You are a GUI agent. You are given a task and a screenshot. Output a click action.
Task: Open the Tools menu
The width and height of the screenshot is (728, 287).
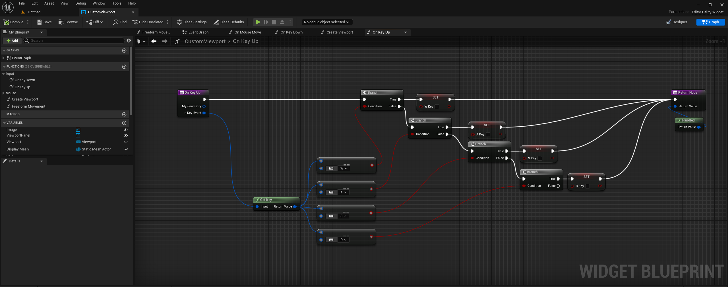tap(117, 3)
